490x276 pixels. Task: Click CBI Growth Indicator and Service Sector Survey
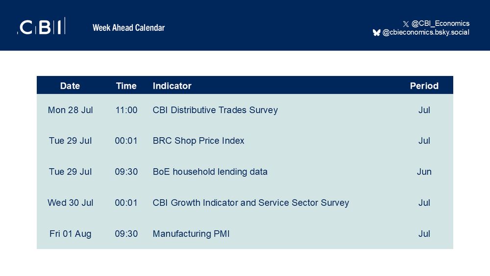point(250,202)
